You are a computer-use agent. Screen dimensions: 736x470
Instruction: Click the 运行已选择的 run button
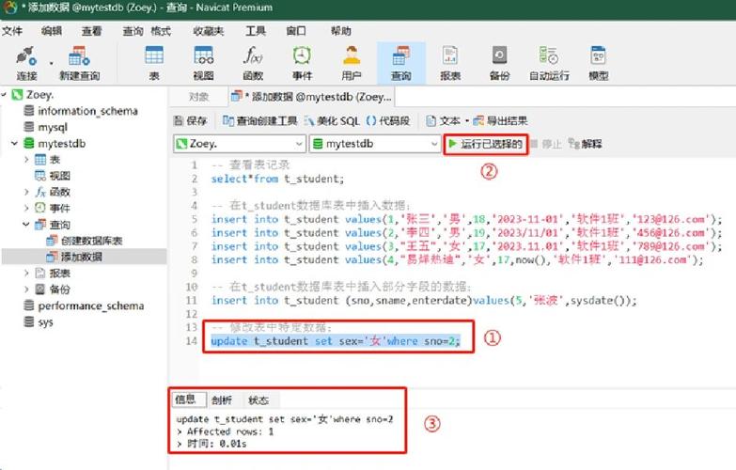click(484, 144)
